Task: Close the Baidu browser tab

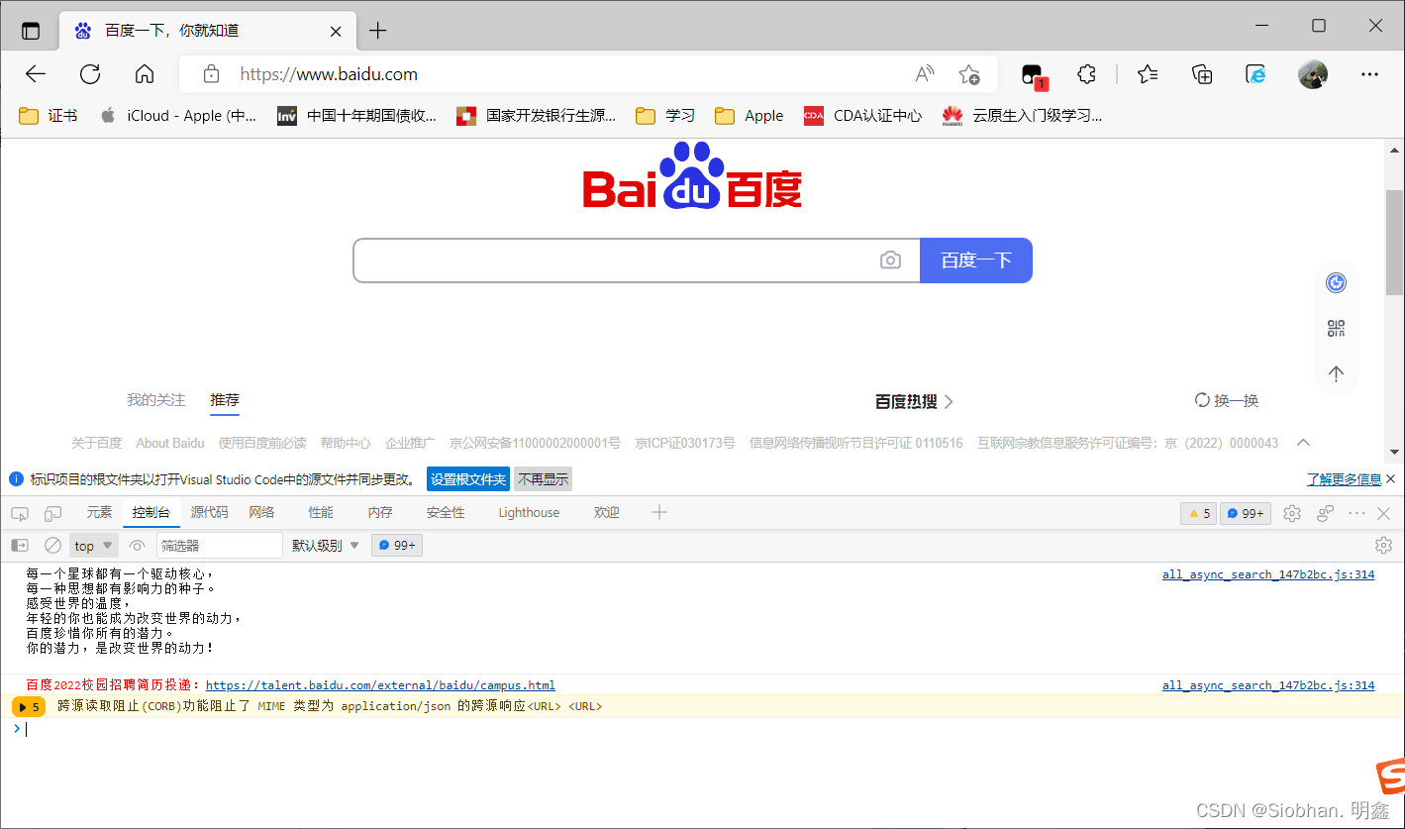Action: (336, 31)
